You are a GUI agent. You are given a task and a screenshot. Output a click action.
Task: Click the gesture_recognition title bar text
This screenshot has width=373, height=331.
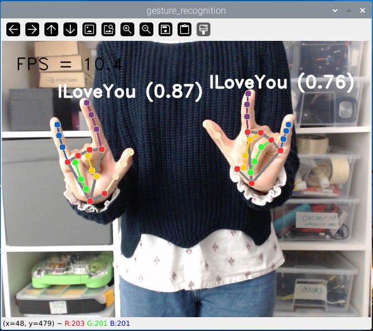(x=186, y=10)
